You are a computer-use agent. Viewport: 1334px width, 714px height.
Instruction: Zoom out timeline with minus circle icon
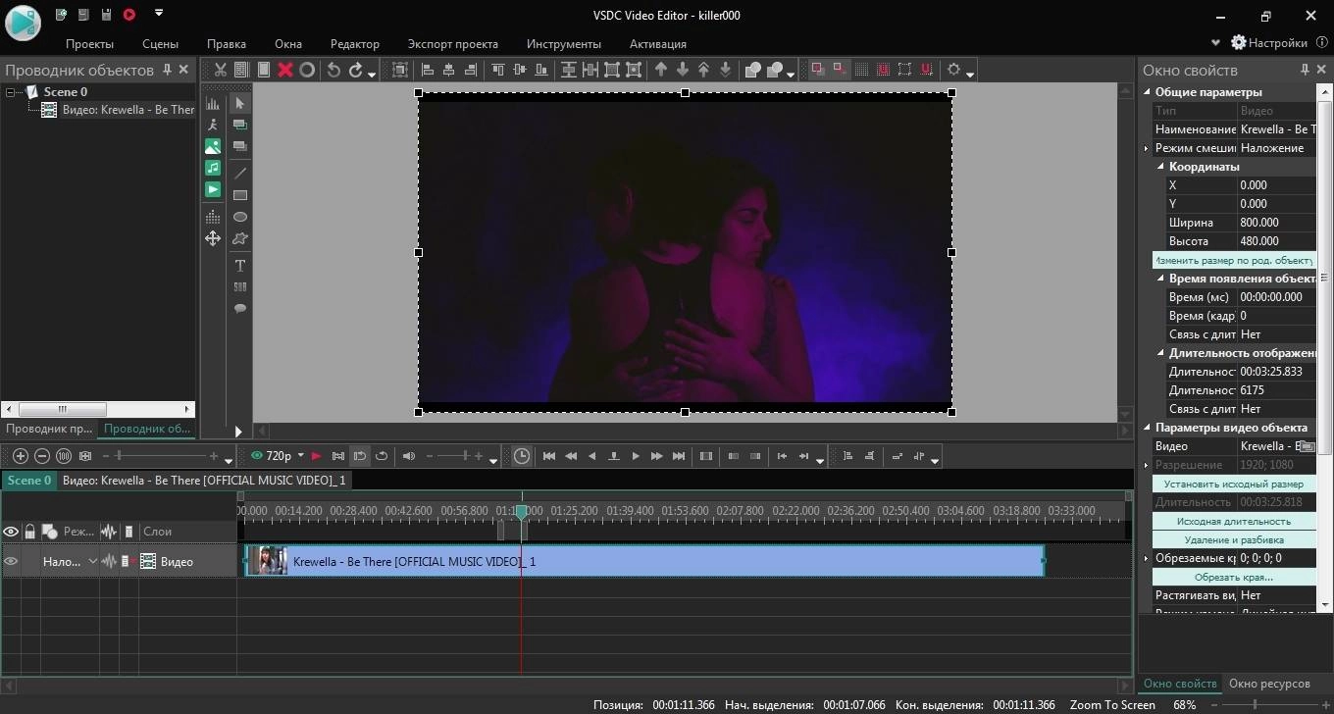point(41,456)
